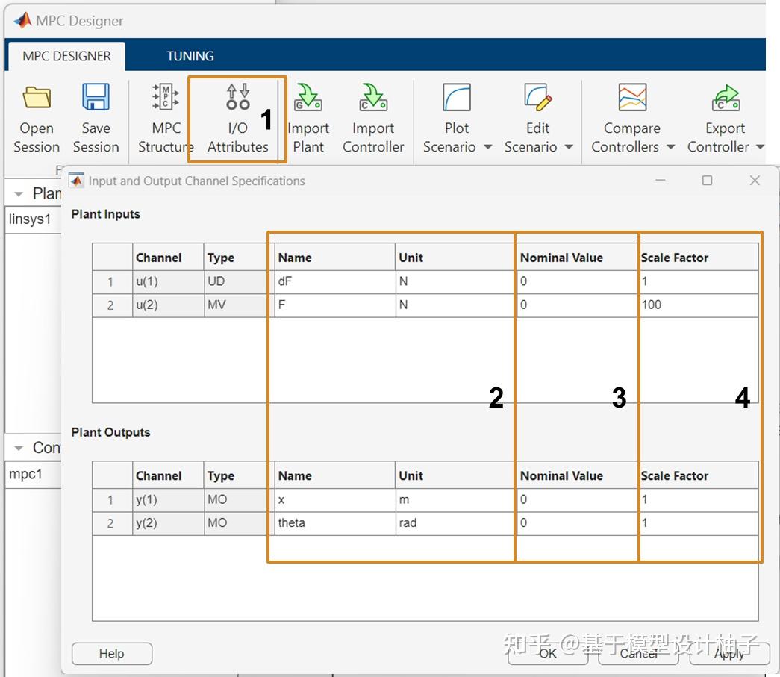Collapse the Controllers section
The image size is (780, 677).
(19, 447)
